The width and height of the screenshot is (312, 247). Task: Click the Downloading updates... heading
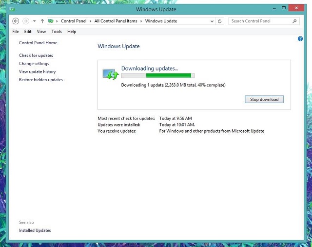point(150,69)
